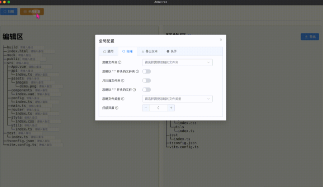The height and width of the screenshot is (187, 323).
Task: Click api folder name in edit area
Action: (14, 70)
